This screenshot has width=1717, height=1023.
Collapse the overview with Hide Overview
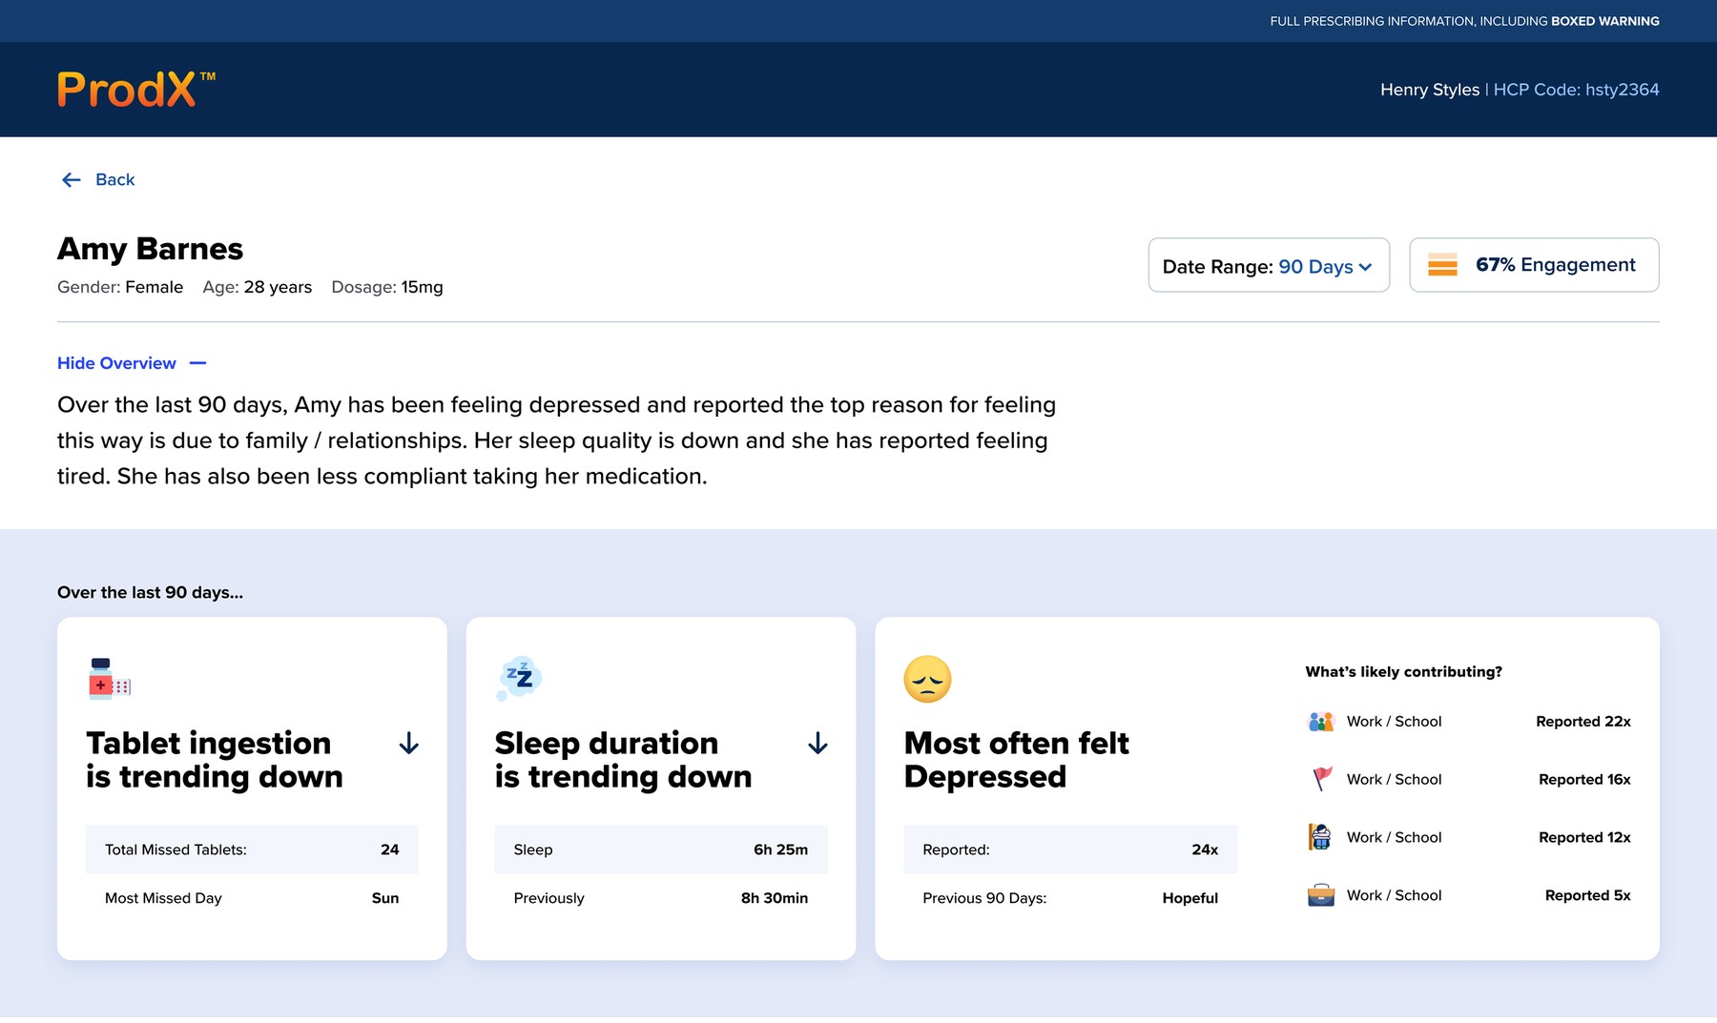(x=132, y=363)
